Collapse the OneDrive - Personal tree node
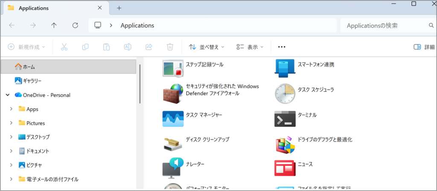 pyautogui.click(x=7, y=95)
